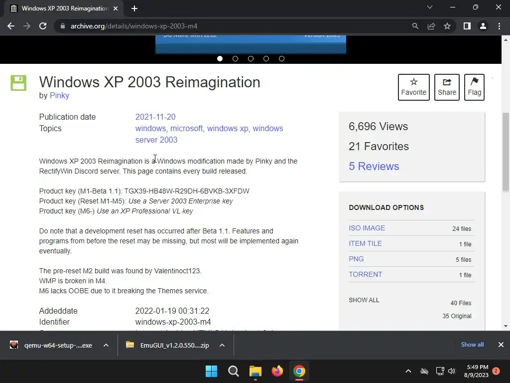Viewport: 510px width, 383px height.
Task: Focus the address bar URL
Action: (x=134, y=26)
